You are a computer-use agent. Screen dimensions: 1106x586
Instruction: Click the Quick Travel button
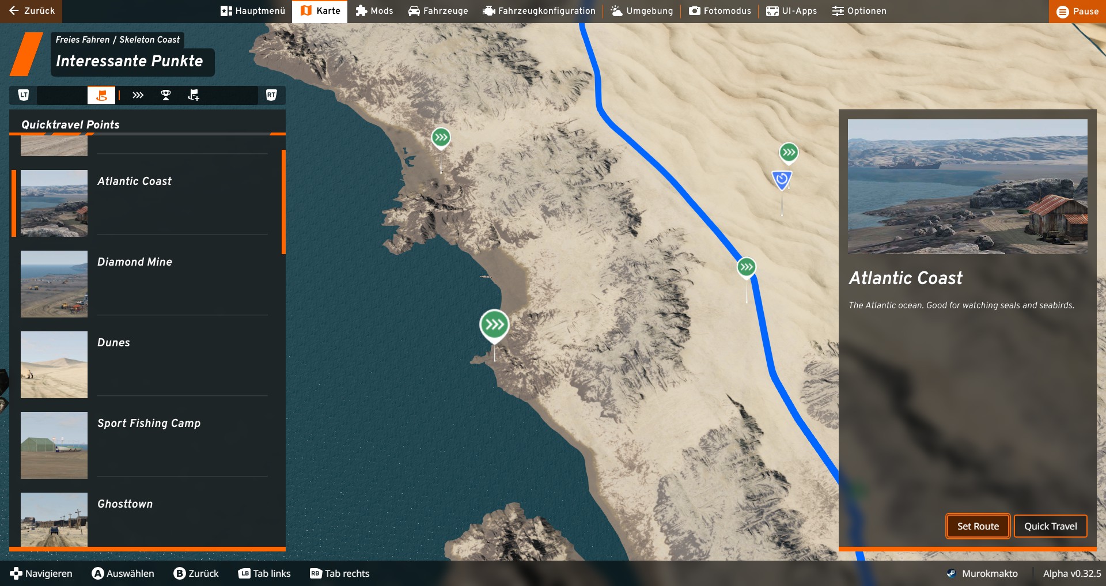coord(1051,526)
